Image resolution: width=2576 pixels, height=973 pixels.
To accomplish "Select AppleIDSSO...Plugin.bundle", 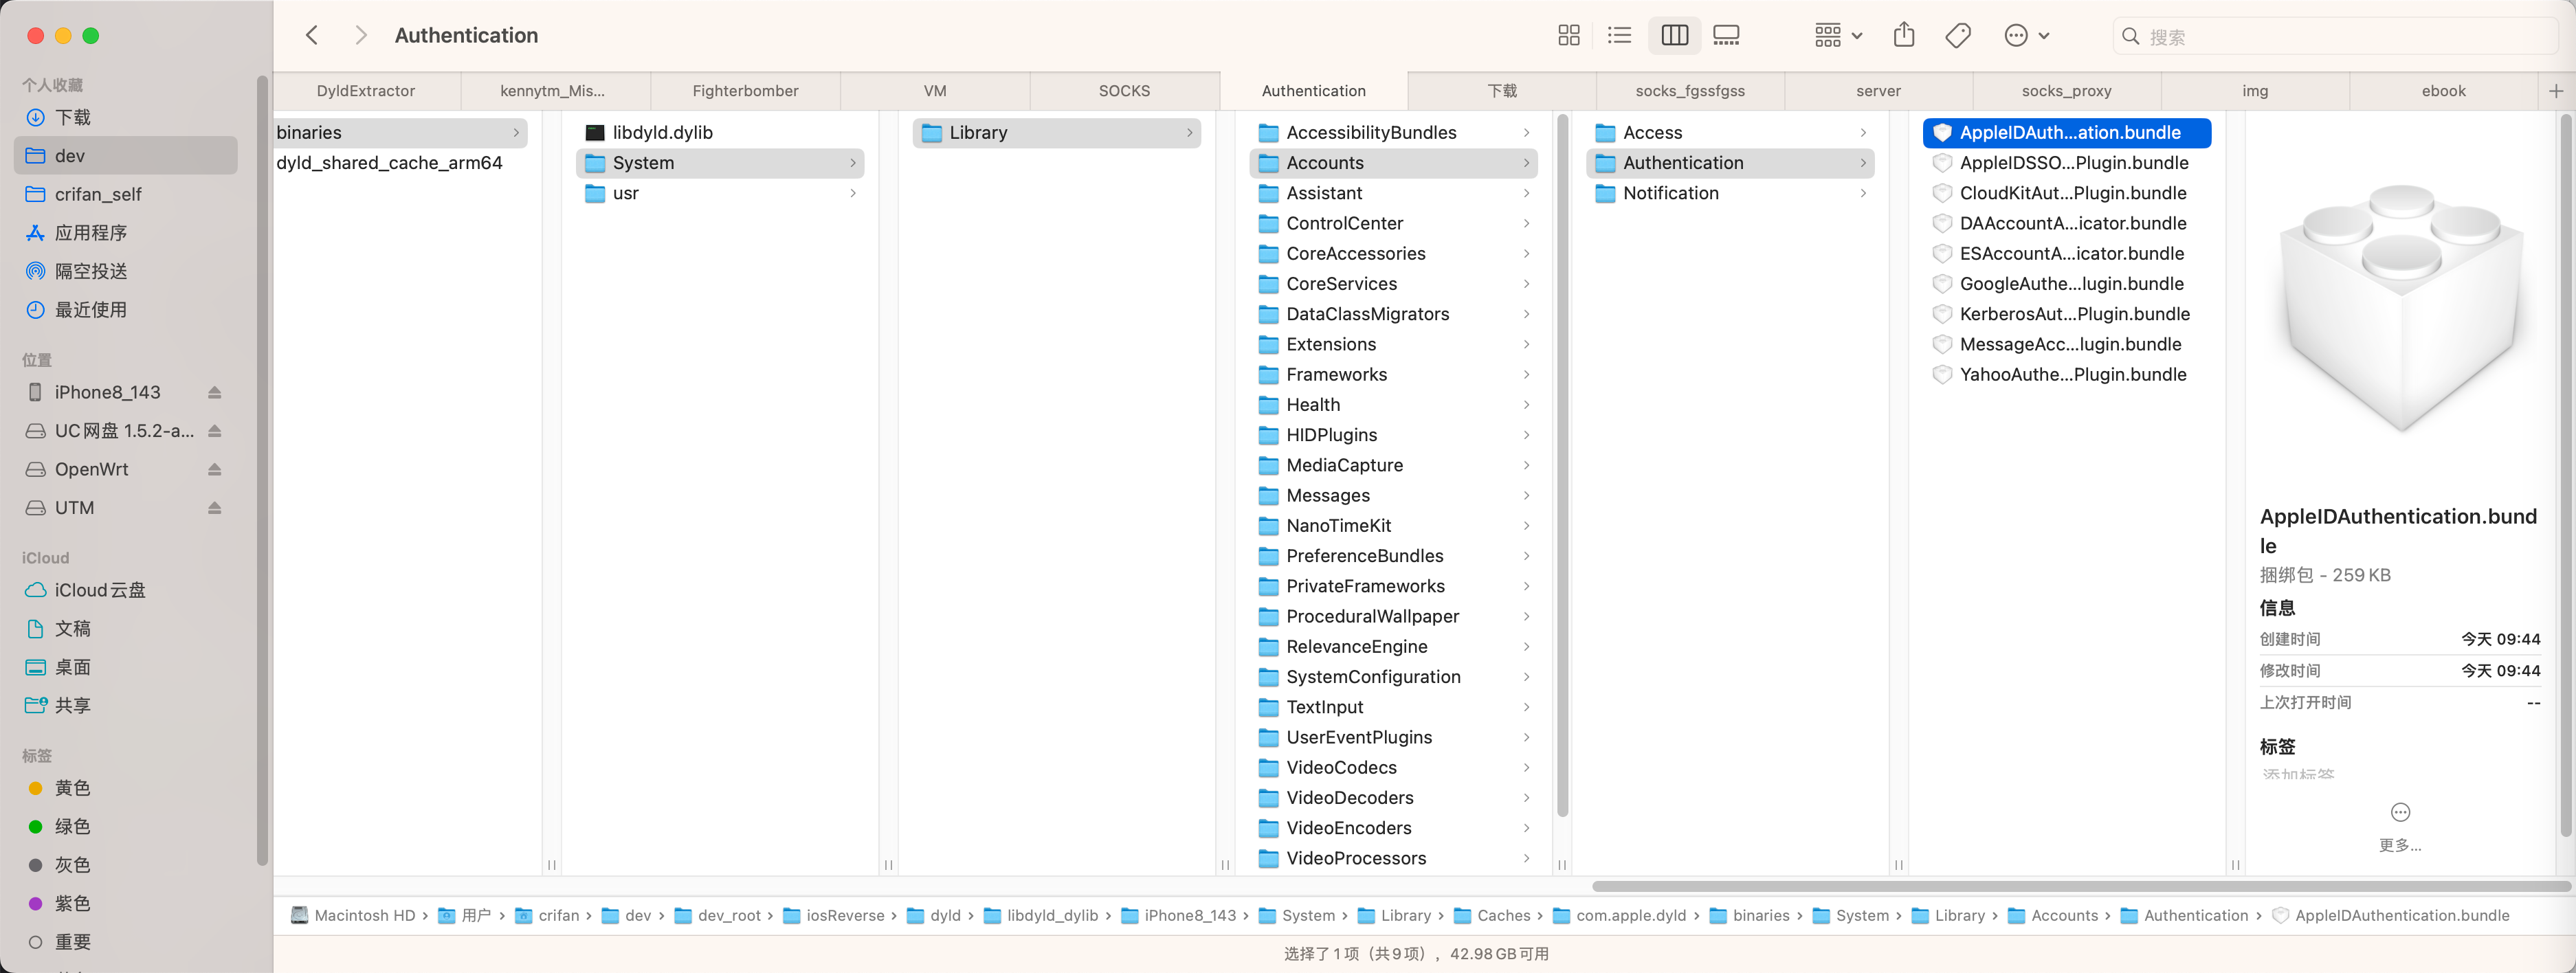I will pyautogui.click(x=2066, y=163).
